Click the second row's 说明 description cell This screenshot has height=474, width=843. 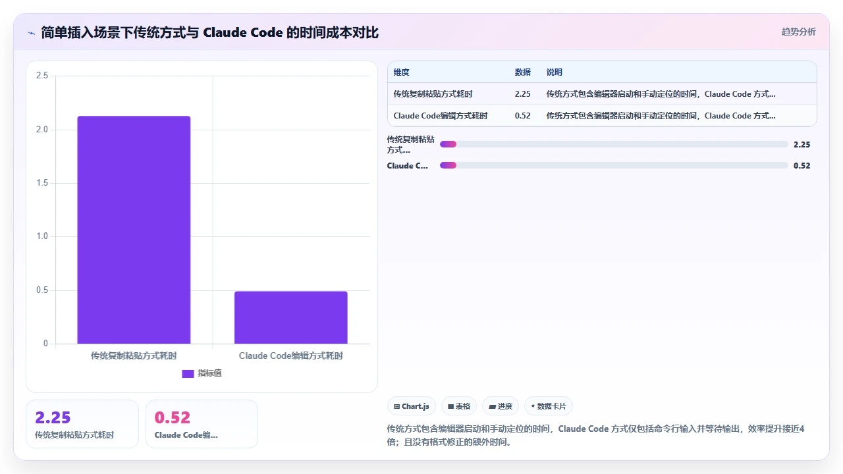661,116
